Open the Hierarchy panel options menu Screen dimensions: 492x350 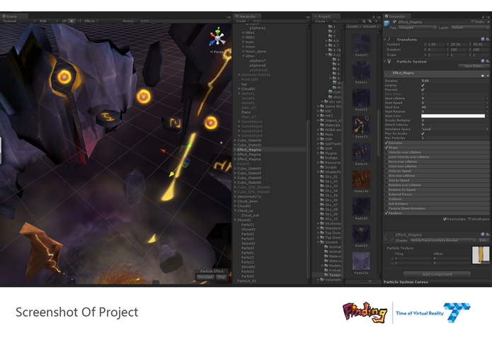(x=307, y=16)
